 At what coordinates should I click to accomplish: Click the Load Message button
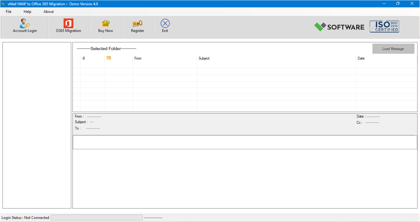point(393,49)
